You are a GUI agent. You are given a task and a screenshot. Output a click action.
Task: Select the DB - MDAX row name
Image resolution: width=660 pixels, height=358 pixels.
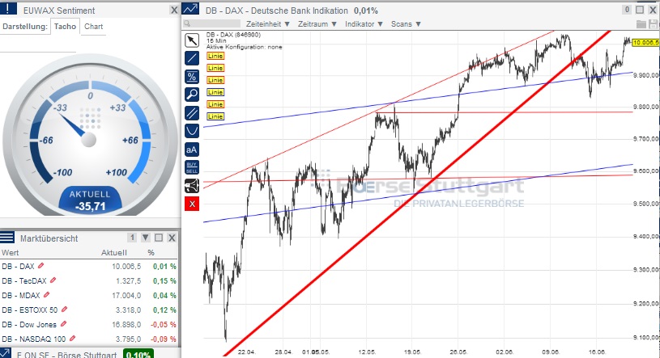pos(21,296)
